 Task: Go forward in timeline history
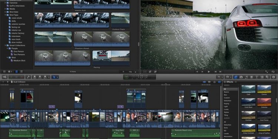coord(8,82)
